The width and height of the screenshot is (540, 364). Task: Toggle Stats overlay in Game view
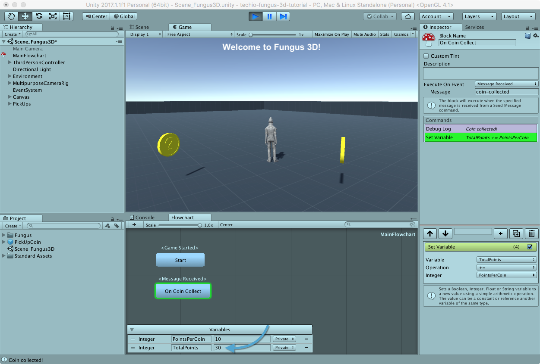[x=385, y=34]
